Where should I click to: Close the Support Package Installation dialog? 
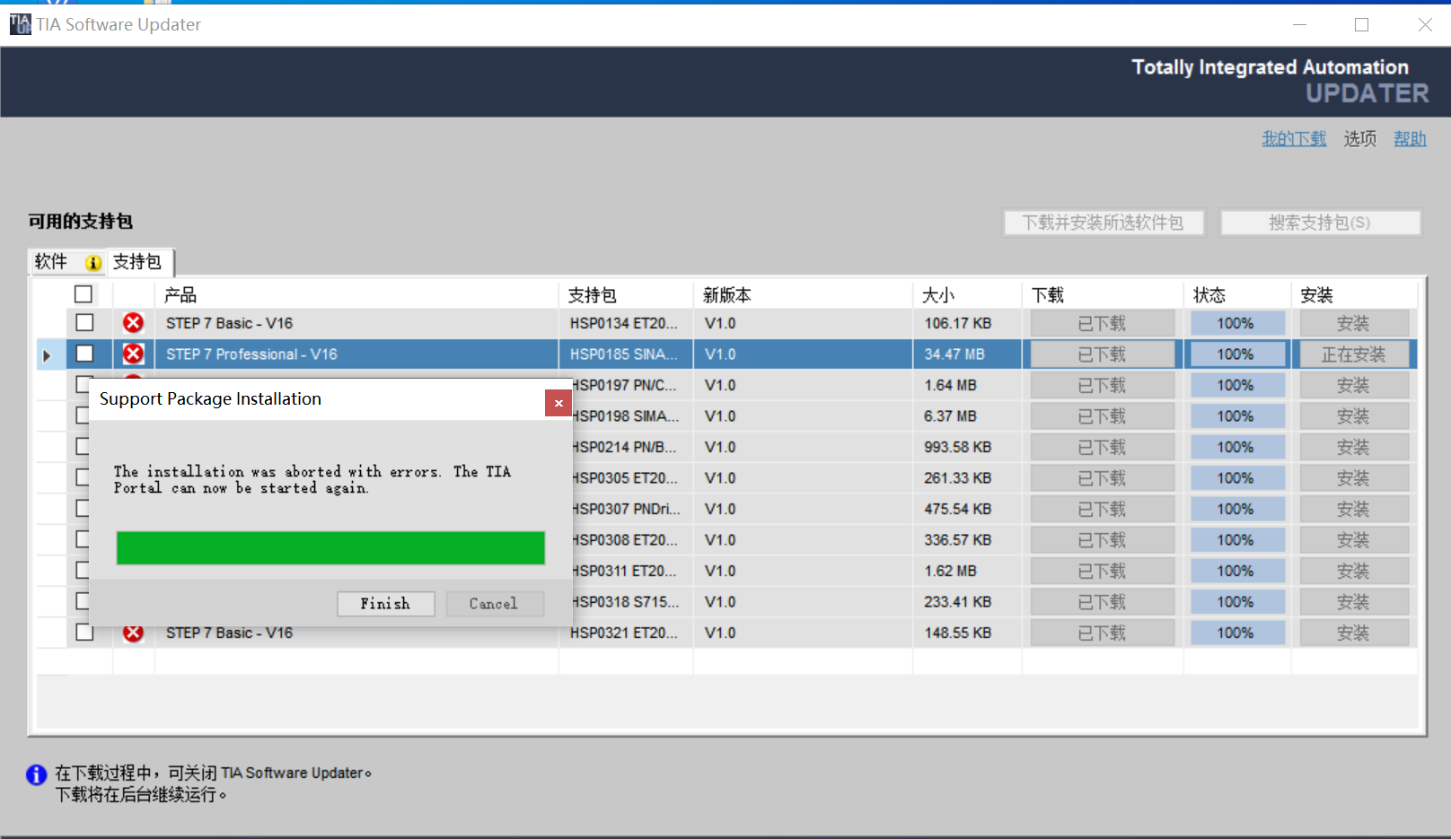558,403
